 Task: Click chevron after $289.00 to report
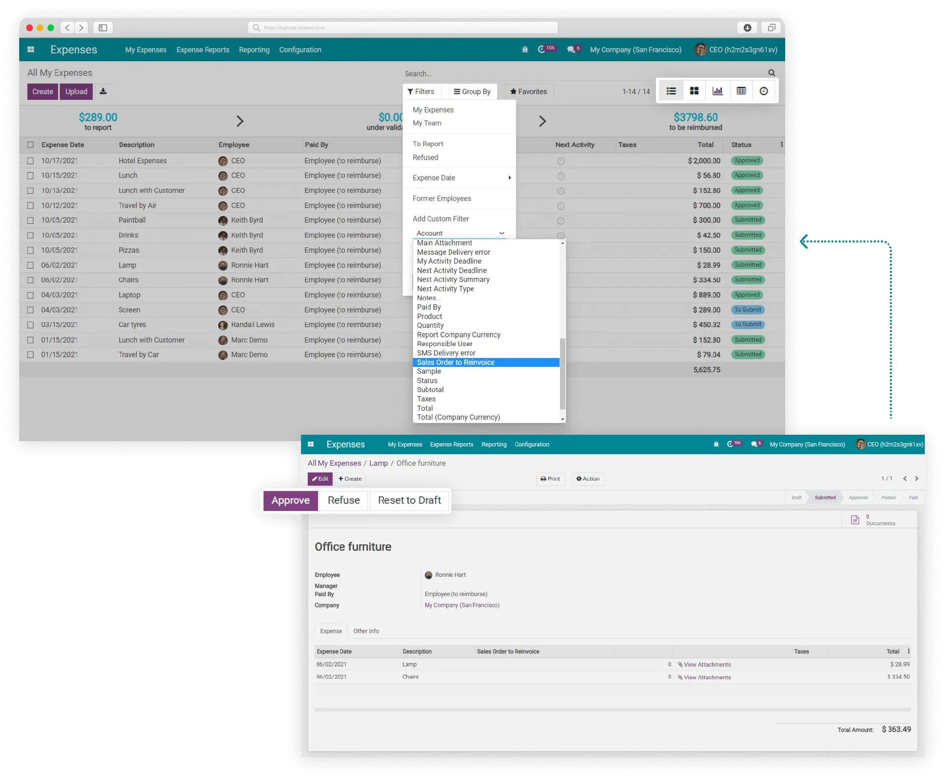pyautogui.click(x=240, y=121)
